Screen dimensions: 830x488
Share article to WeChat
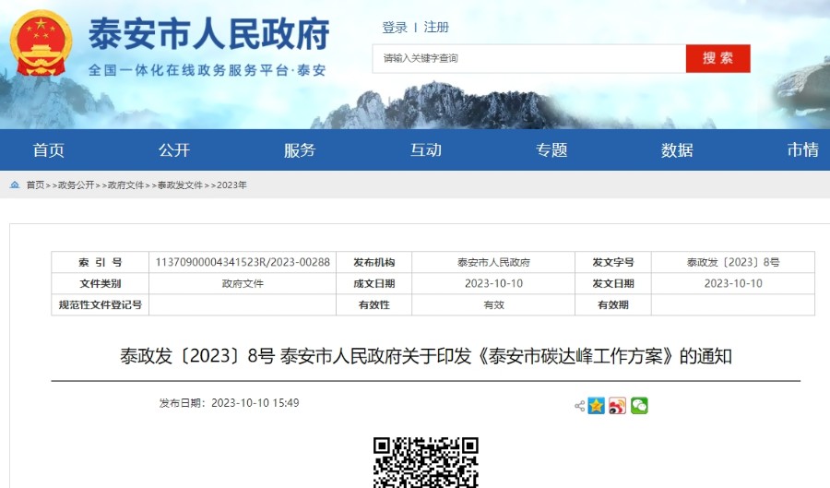pyautogui.click(x=639, y=406)
